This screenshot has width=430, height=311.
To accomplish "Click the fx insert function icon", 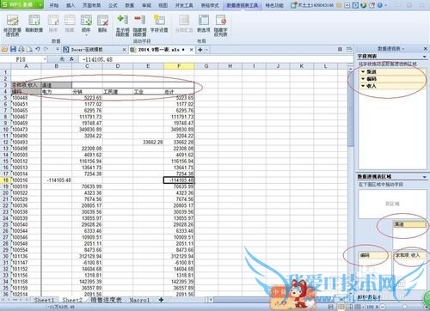I will 71,59.
